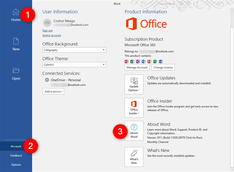Click the What's New button

[x=134, y=157]
